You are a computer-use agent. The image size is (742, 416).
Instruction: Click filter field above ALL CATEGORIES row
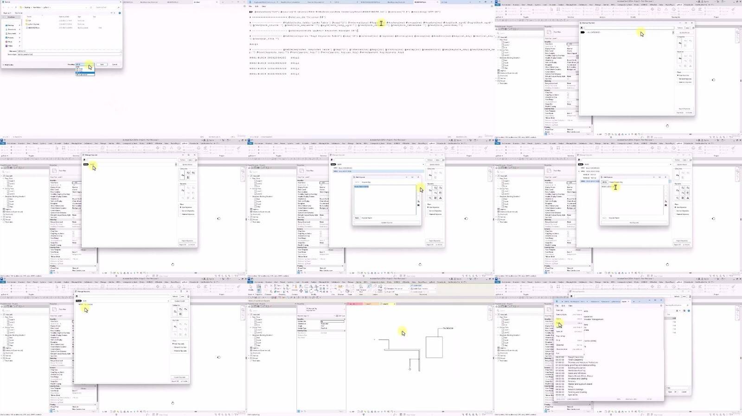pyautogui.click(x=628, y=28)
